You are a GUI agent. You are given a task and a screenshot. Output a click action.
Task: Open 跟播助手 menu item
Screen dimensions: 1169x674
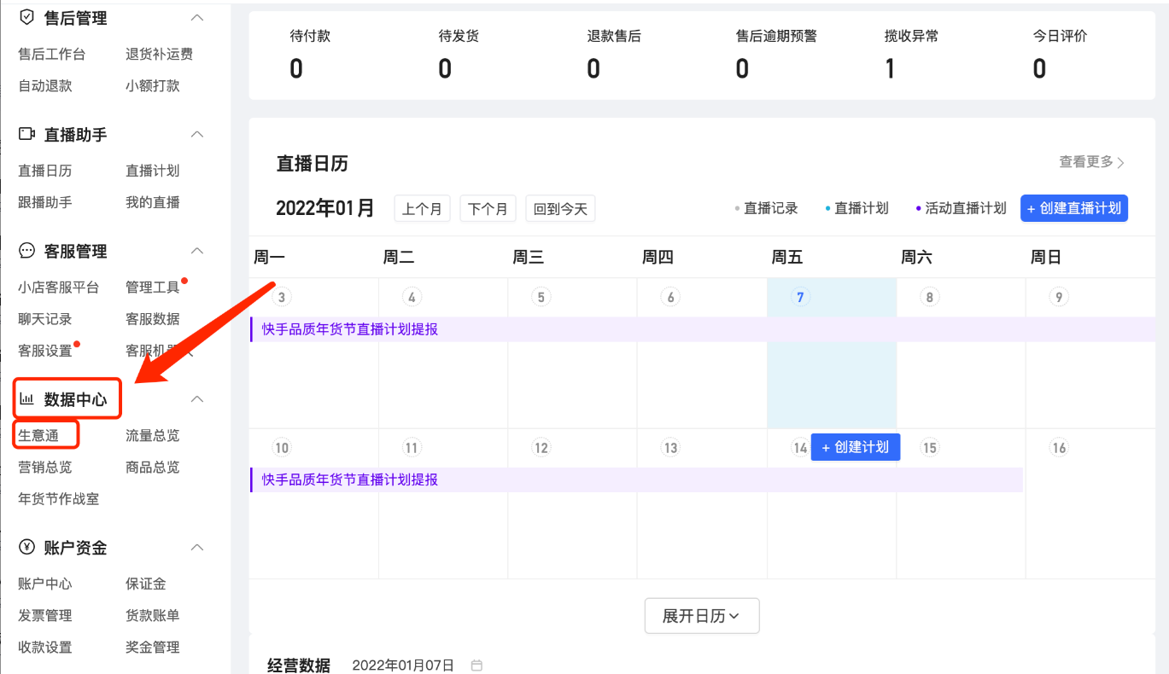(45, 202)
